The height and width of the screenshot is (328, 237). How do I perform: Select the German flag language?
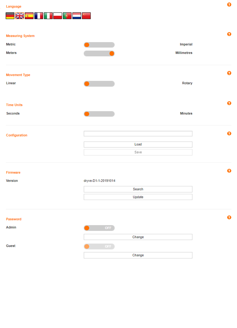10,16
